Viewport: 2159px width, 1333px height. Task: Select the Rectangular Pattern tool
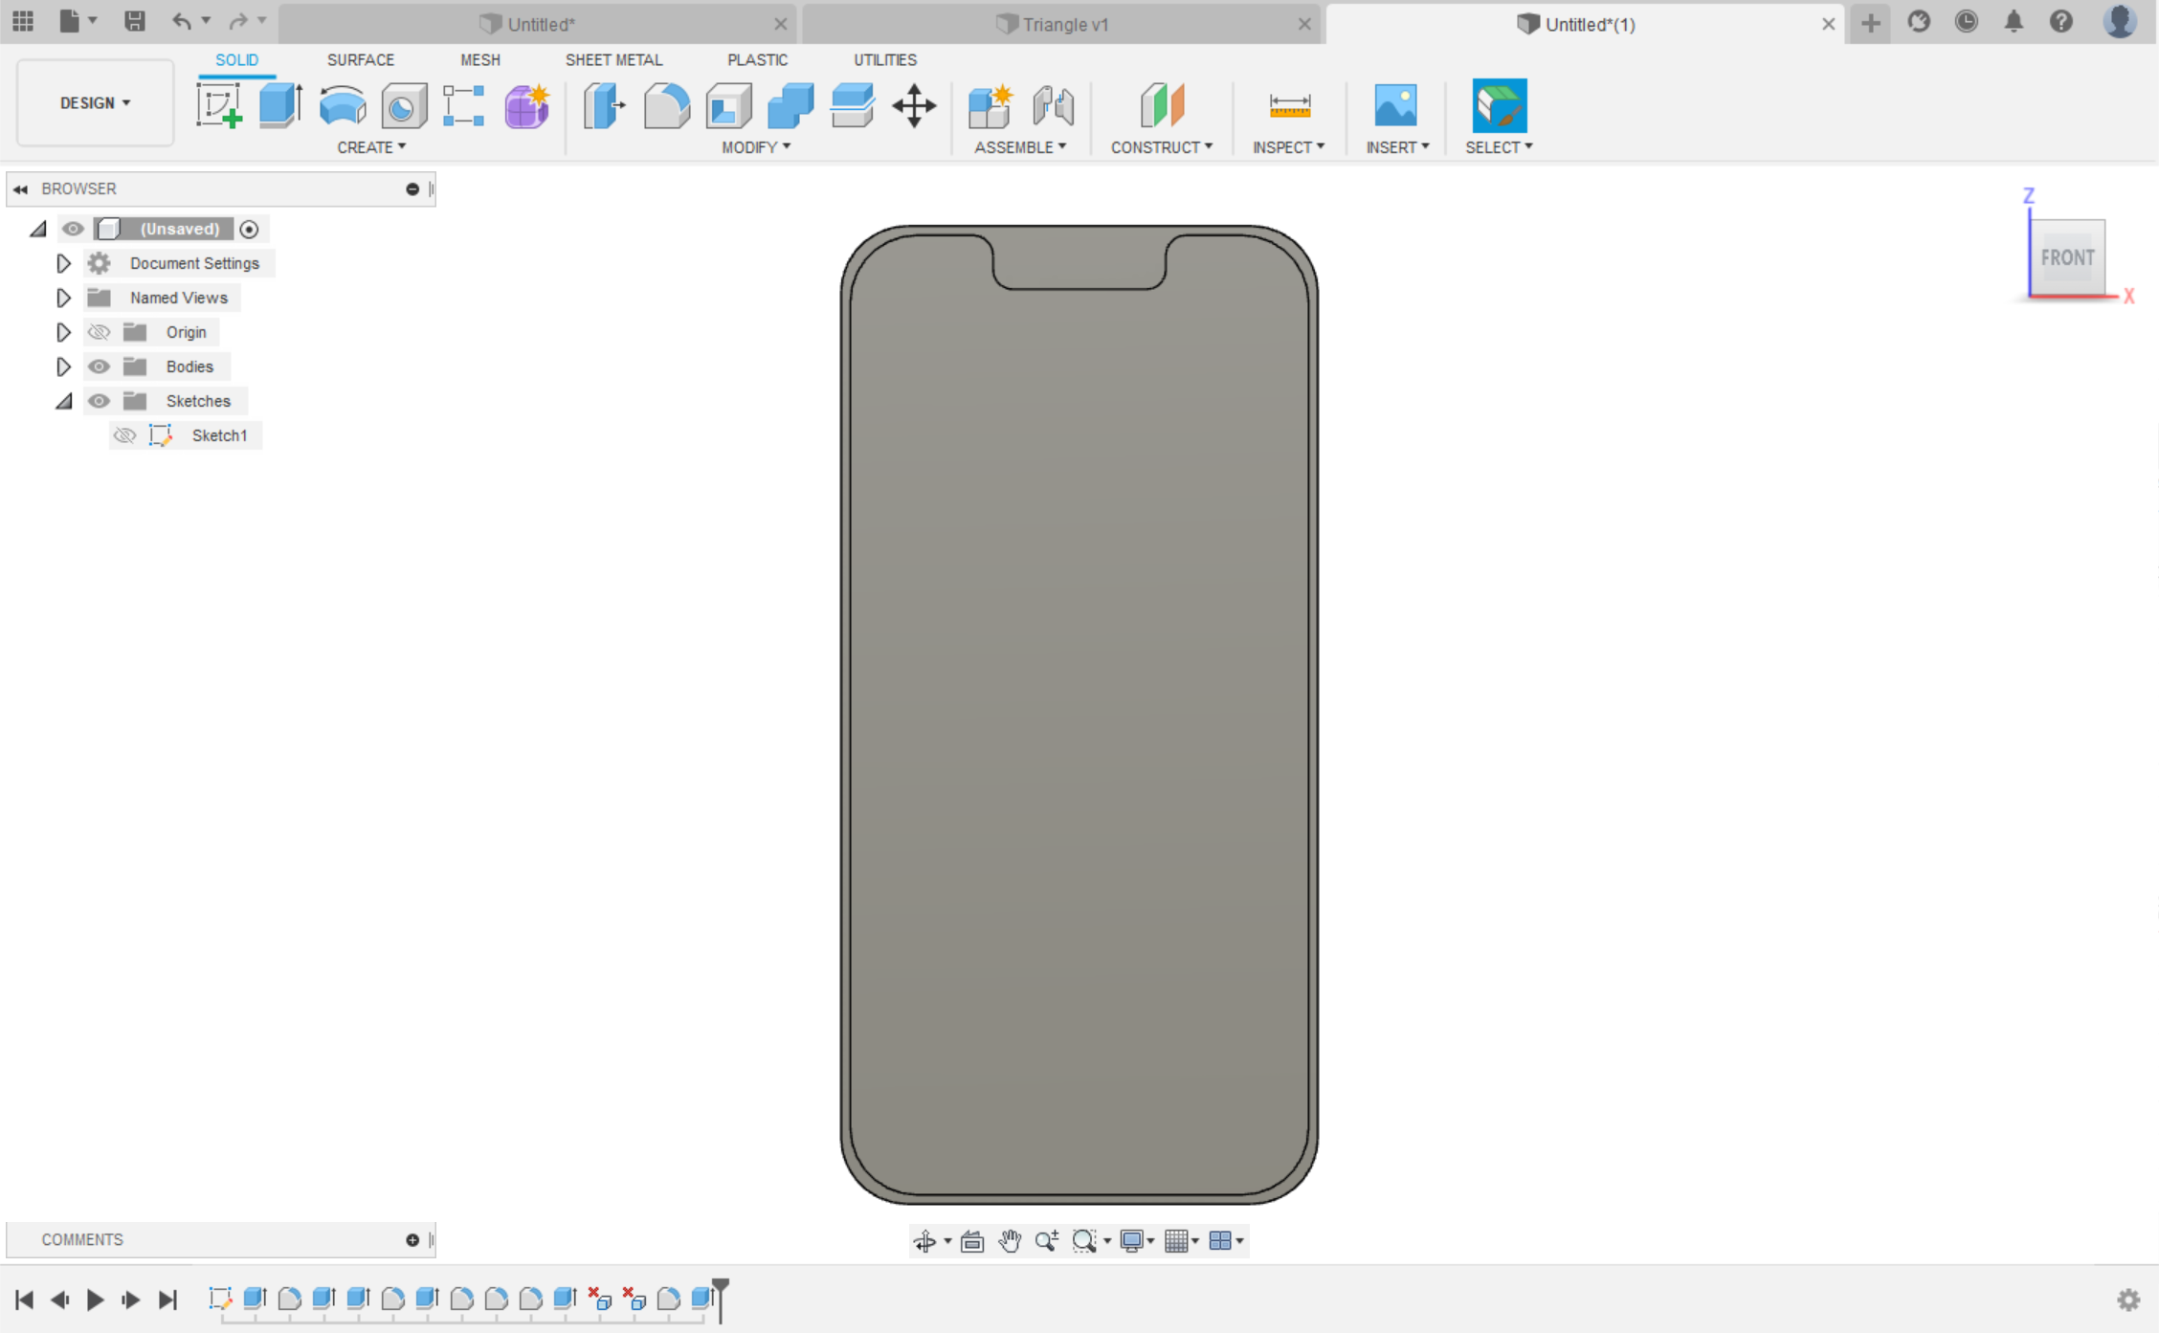[x=464, y=105]
